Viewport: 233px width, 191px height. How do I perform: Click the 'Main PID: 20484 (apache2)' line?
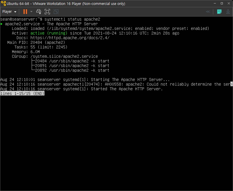tap(36, 42)
